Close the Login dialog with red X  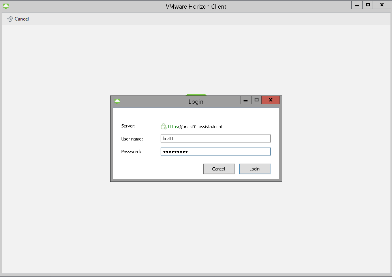[270, 100]
